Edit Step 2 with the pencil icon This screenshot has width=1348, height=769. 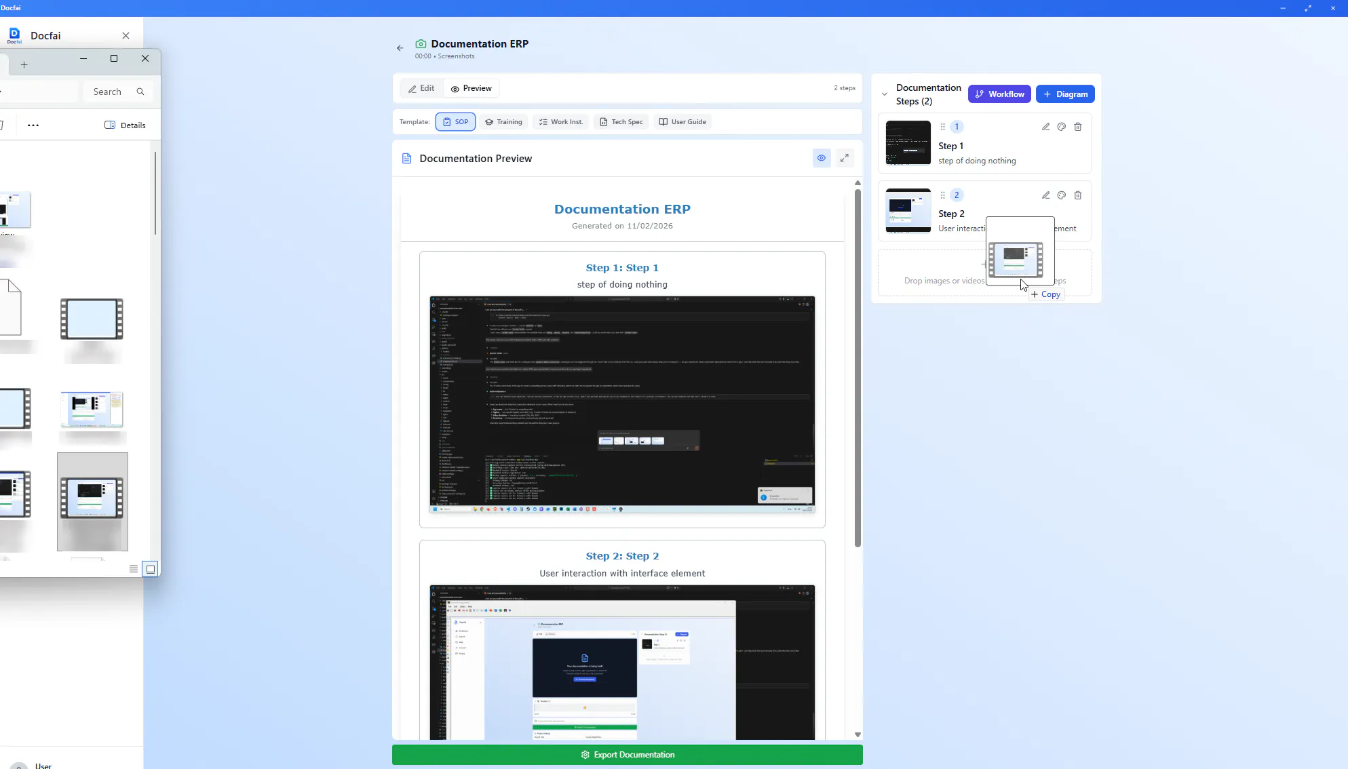(1045, 195)
